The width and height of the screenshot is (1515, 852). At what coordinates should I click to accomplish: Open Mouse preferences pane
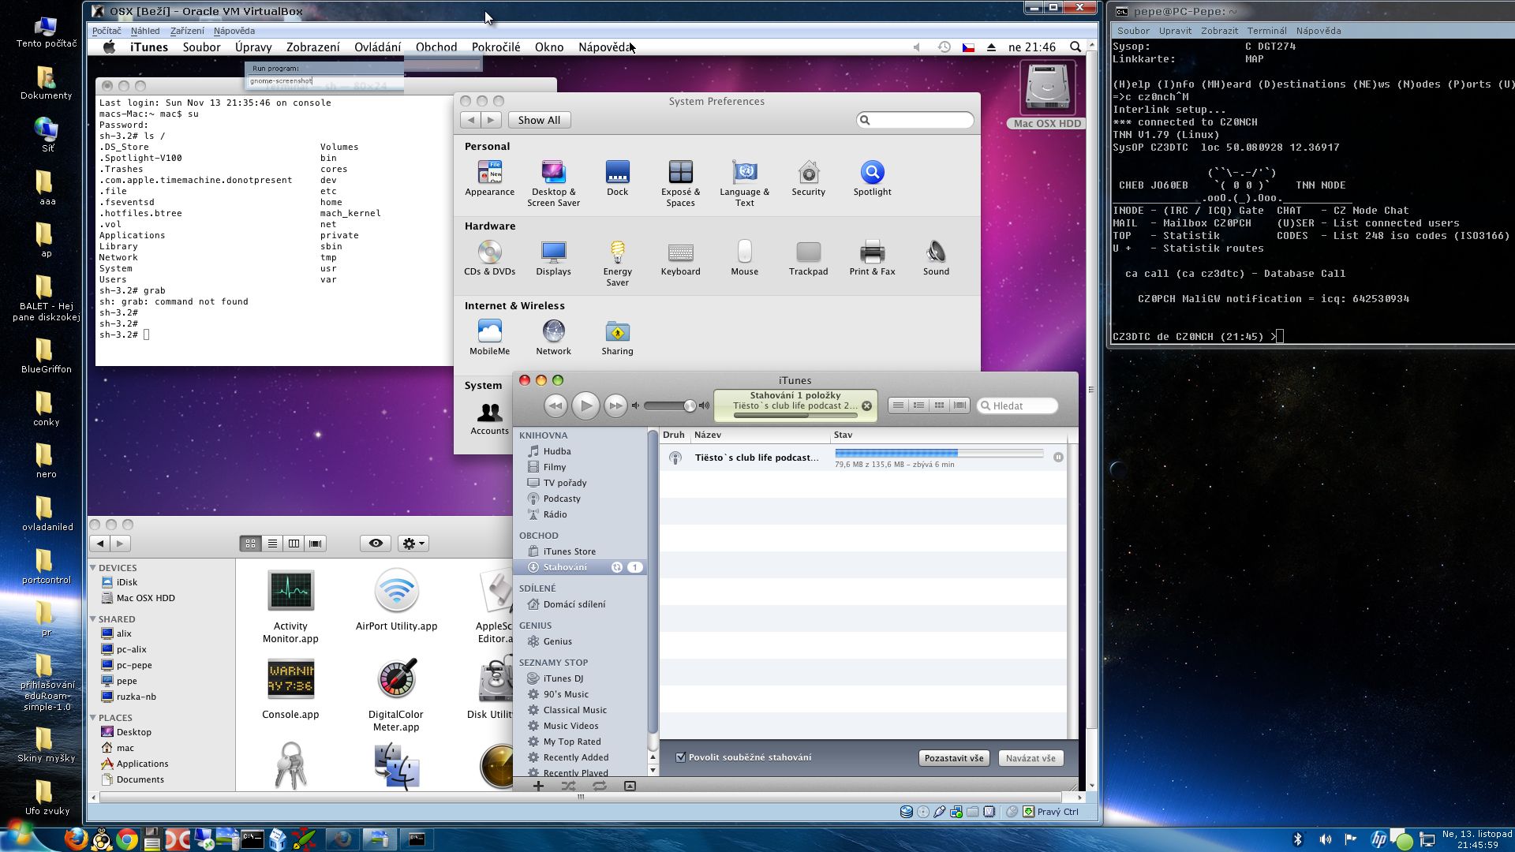tap(744, 258)
